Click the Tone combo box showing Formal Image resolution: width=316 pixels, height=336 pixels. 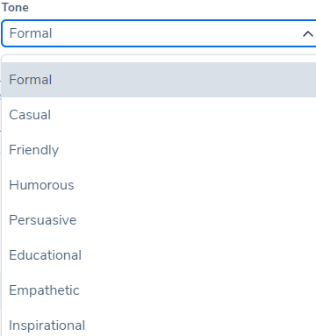(x=159, y=33)
